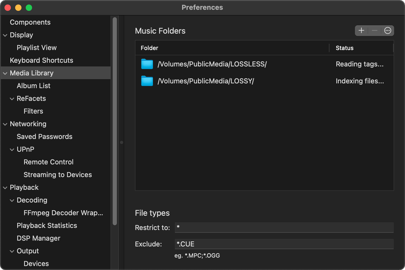
Task: Collapse the Display section chevron
Action: (5, 35)
